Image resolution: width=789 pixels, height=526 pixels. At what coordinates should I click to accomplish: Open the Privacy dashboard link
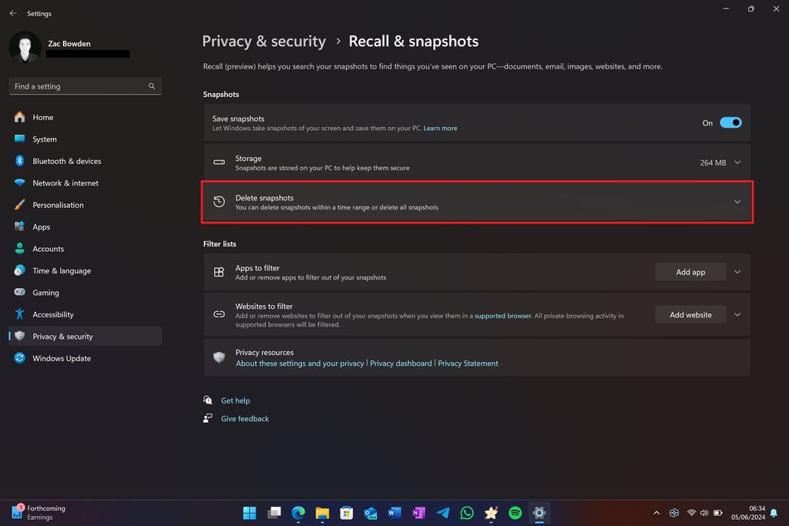tap(401, 363)
